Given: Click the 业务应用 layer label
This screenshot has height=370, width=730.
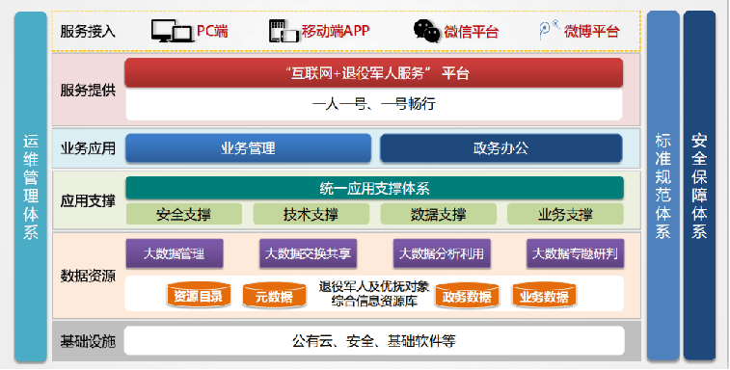Looking at the screenshot, I should click(x=88, y=148).
